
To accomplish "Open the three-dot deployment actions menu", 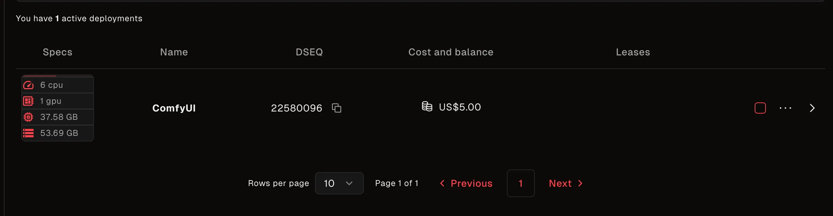I will click(785, 108).
